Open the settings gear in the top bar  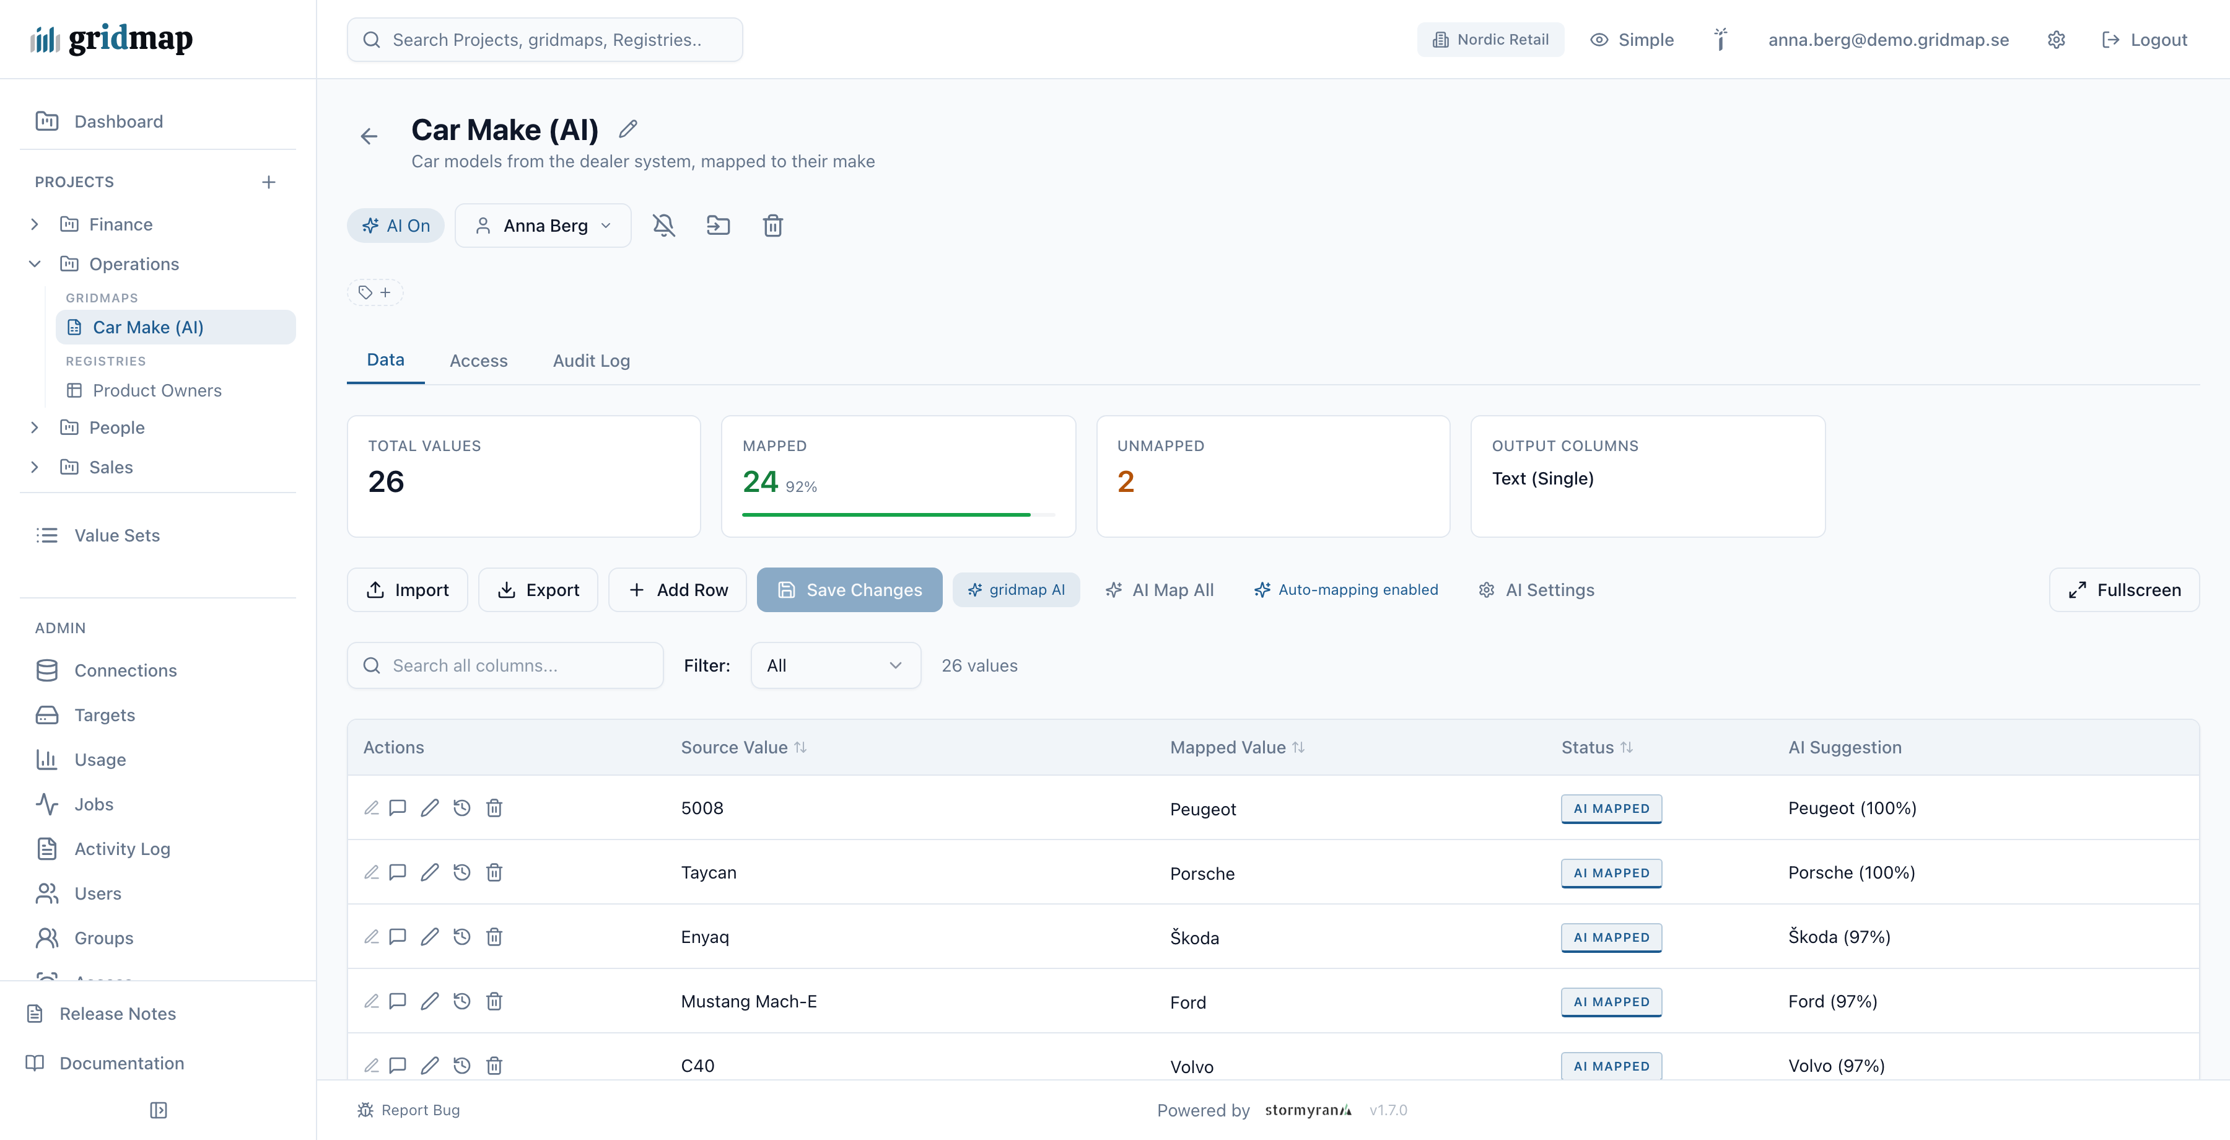(2057, 40)
